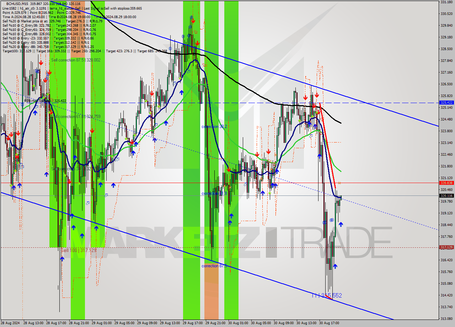Image resolution: width=455 pixels, height=327 pixels.
Task: Select the red 317.129 price tag
Action: [446, 247]
